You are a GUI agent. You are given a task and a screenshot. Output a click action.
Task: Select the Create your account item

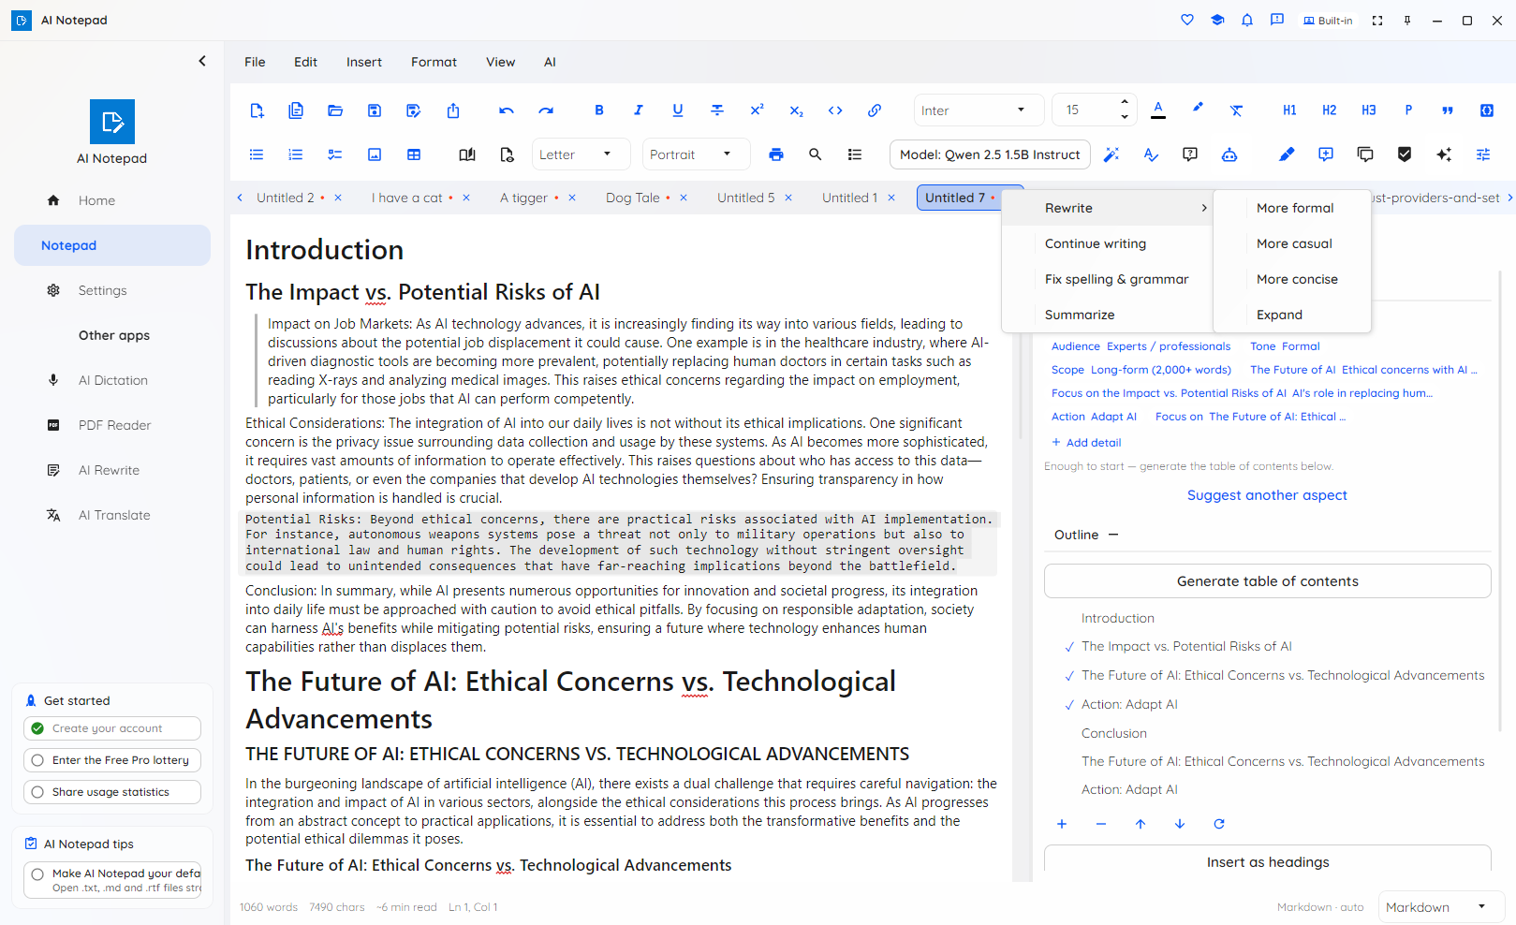pos(112,728)
